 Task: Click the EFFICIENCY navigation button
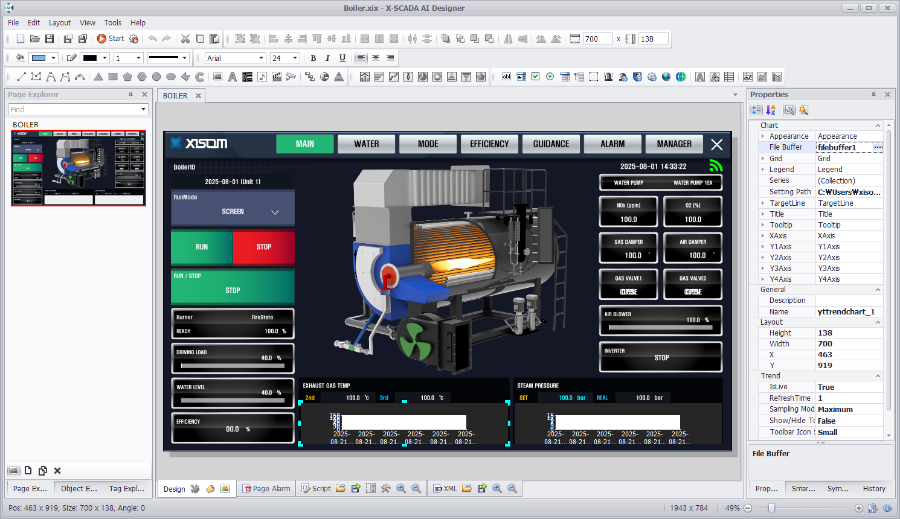point(489,144)
